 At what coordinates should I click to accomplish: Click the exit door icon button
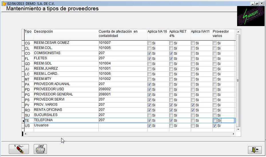pyautogui.click(x=255, y=150)
